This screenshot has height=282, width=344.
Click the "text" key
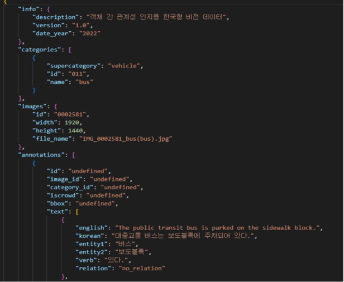[58, 212]
